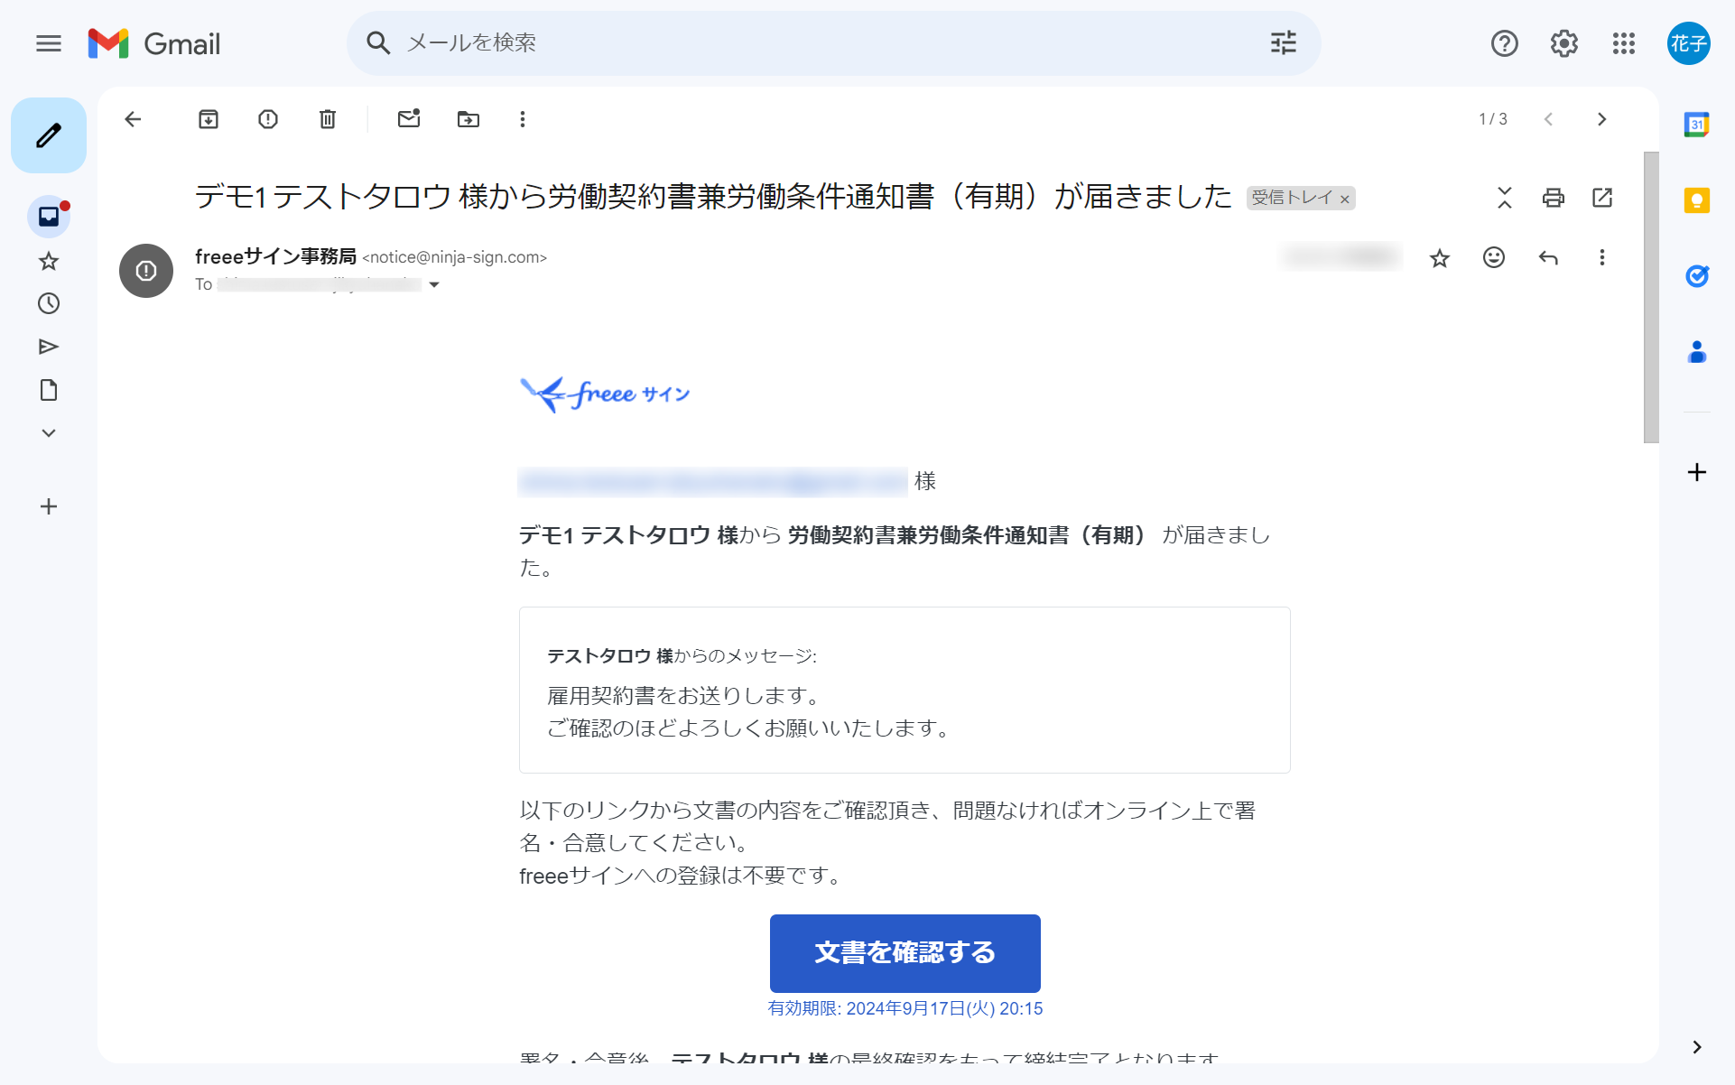The image size is (1735, 1085).
Task: Remove the 受信トレイ label from the email
Action: [1345, 199]
